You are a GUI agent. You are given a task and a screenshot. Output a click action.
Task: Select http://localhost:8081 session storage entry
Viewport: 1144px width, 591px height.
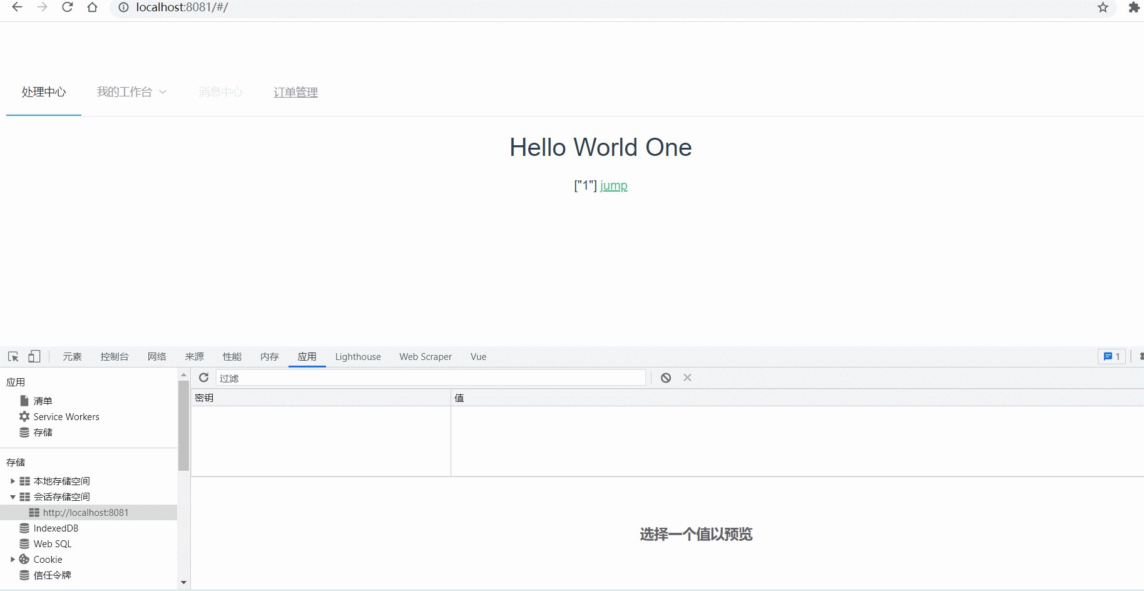(88, 512)
